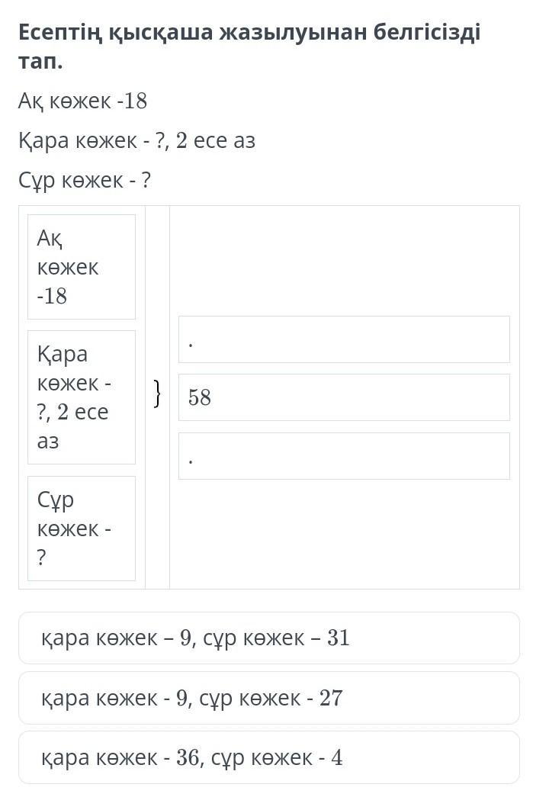Select the Қара көжек cell inside the table

tap(82, 397)
